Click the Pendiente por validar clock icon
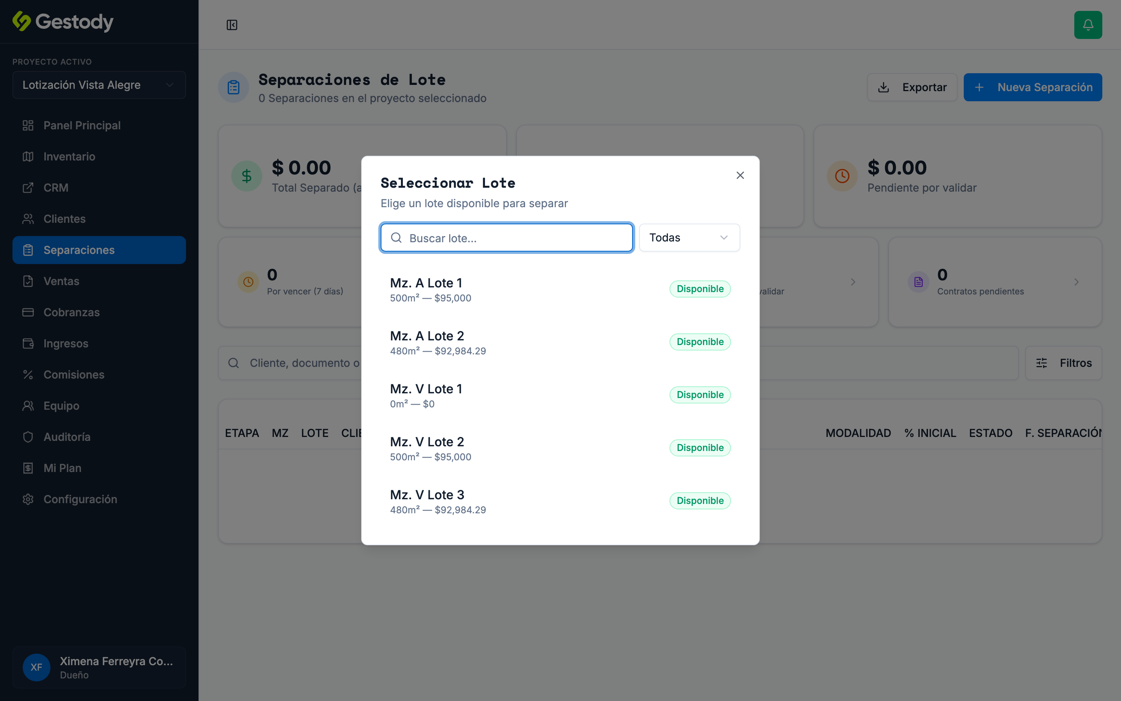Image resolution: width=1121 pixels, height=701 pixels. [842, 176]
